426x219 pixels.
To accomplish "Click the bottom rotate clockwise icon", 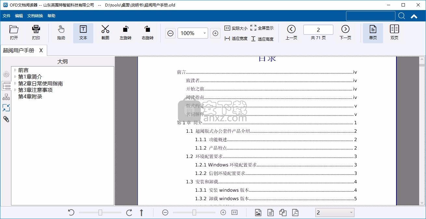I will (129, 213).
